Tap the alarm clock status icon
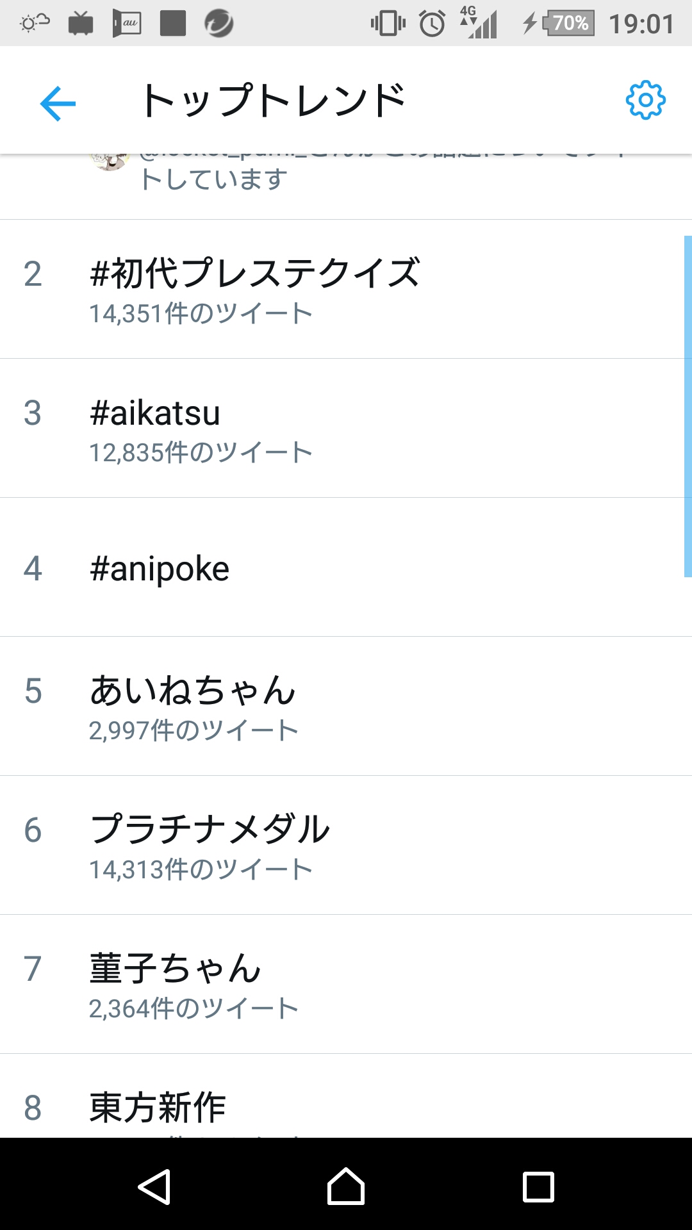This screenshot has height=1230, width=692. pos(432,24)
